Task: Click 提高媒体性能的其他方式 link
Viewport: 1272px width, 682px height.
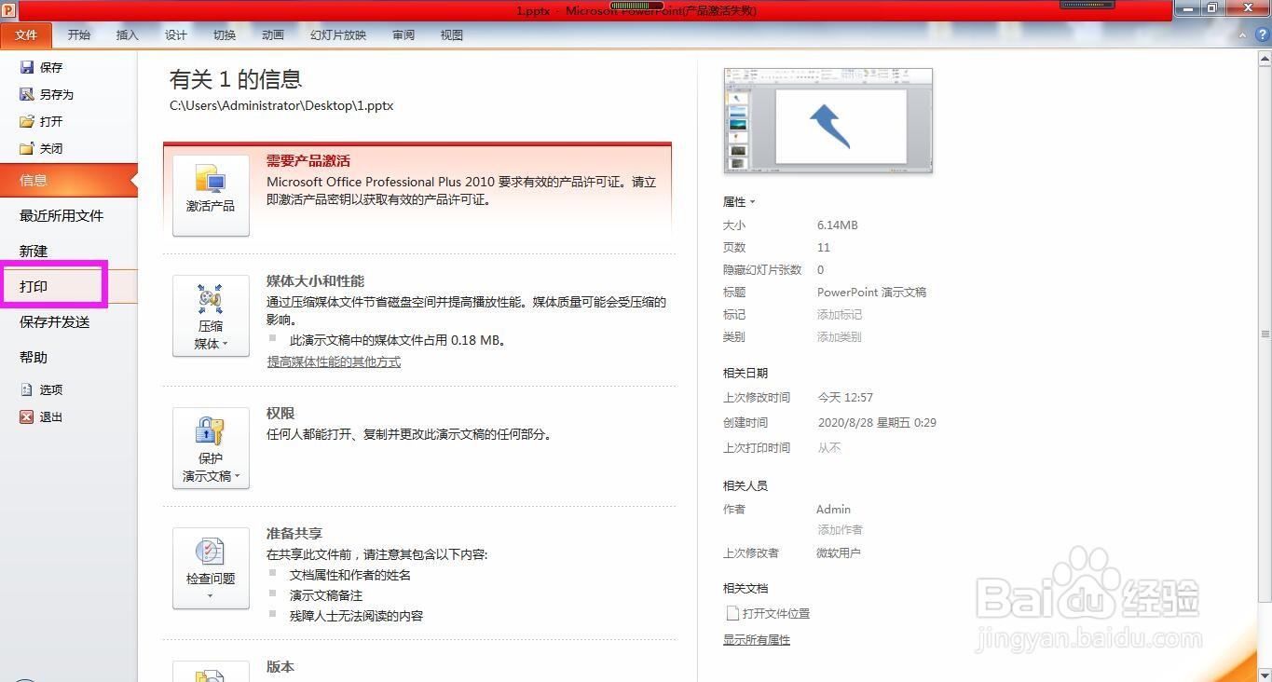Action: click(334, 361)
